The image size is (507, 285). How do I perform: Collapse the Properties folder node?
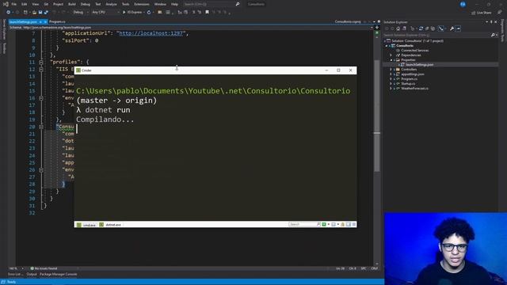[x=391, y=60]
